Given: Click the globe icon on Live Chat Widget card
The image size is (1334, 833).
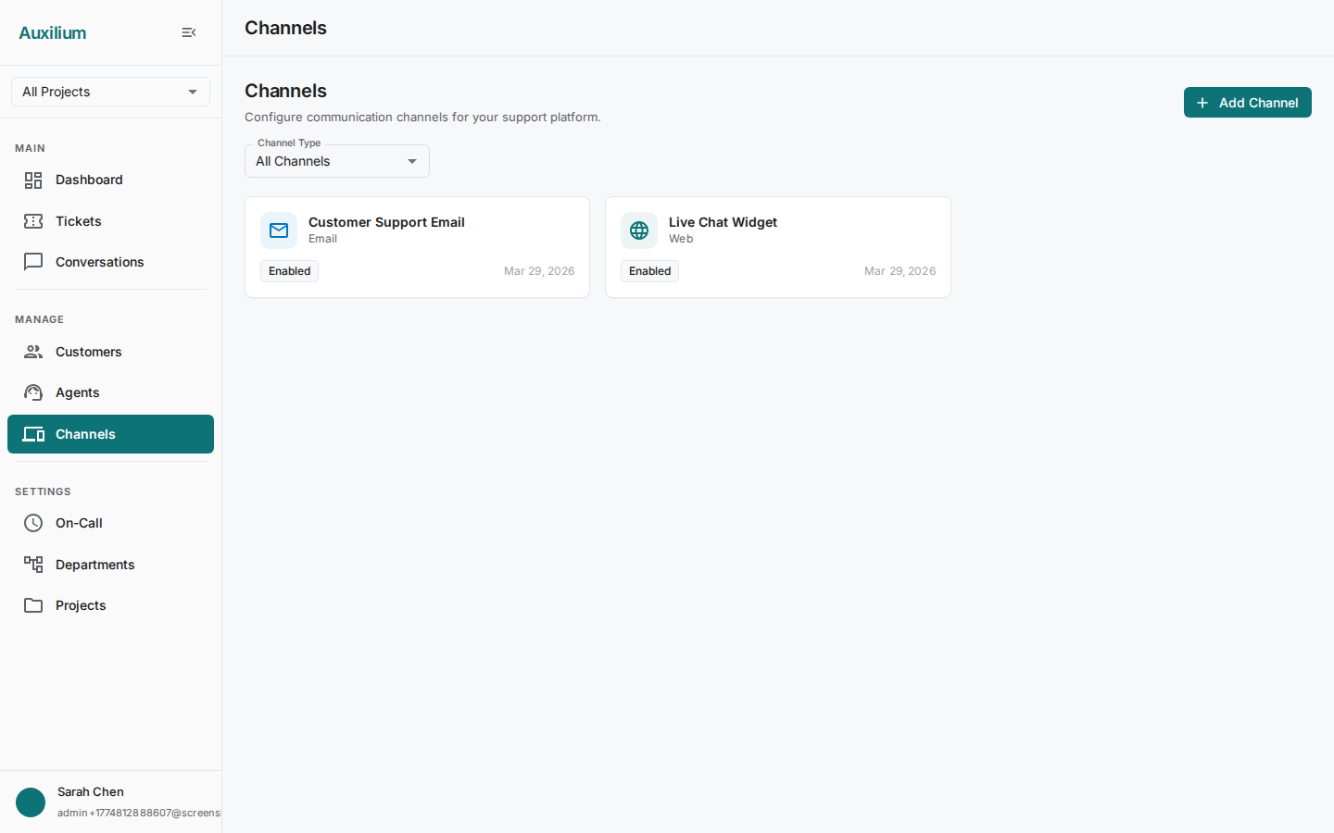Looking at the screenshot, I should [x=639, y=230].
